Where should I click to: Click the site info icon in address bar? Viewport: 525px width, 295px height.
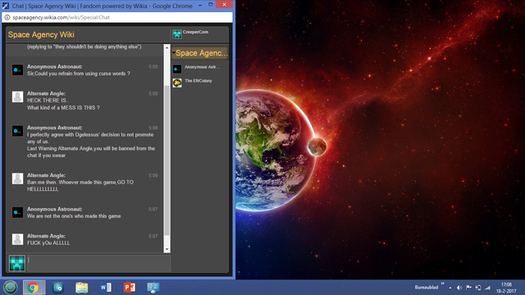pyautogui.click(x=7, y=17)
